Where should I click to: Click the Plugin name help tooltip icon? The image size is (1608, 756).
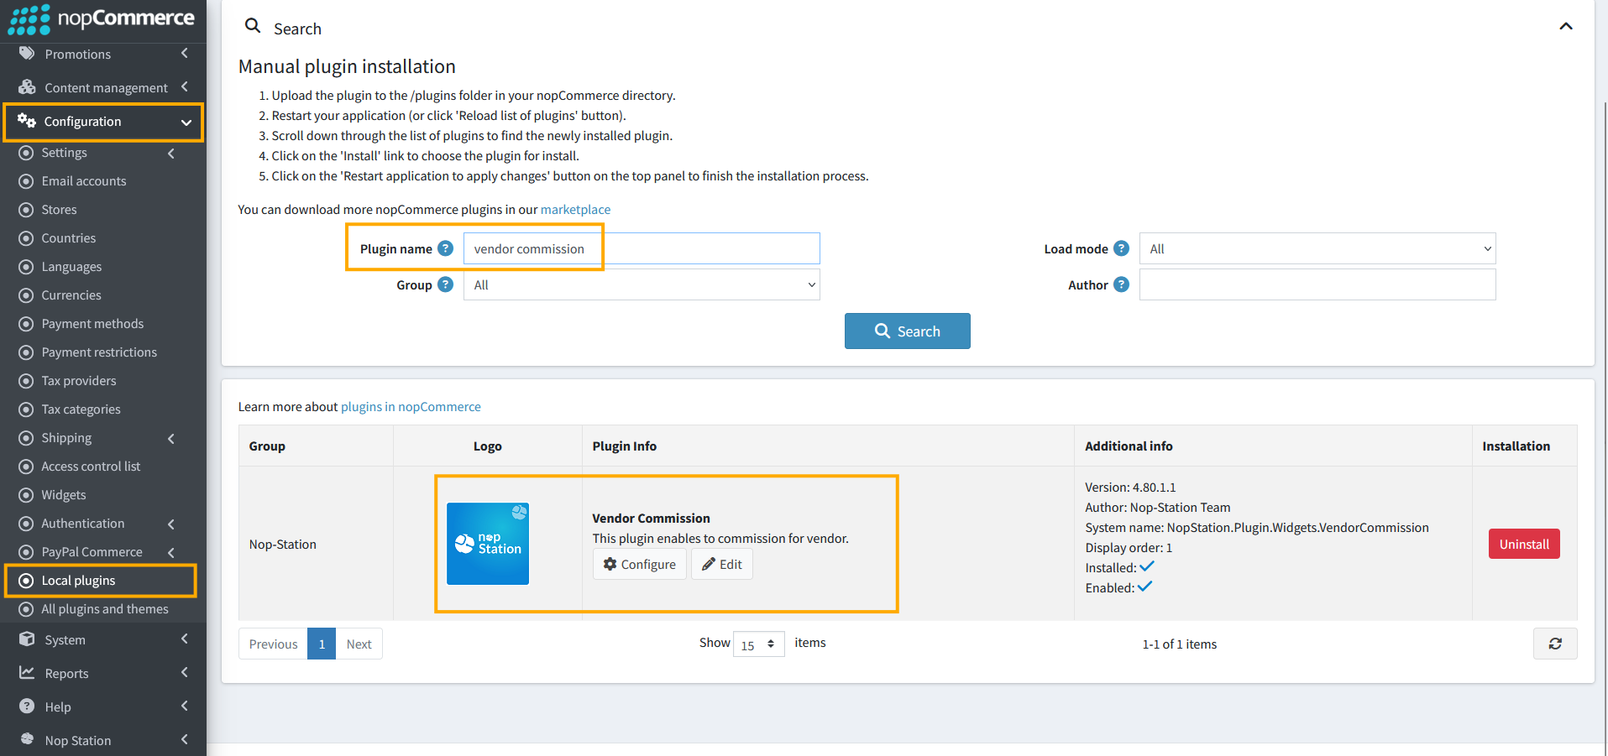[x=446, y=248]
